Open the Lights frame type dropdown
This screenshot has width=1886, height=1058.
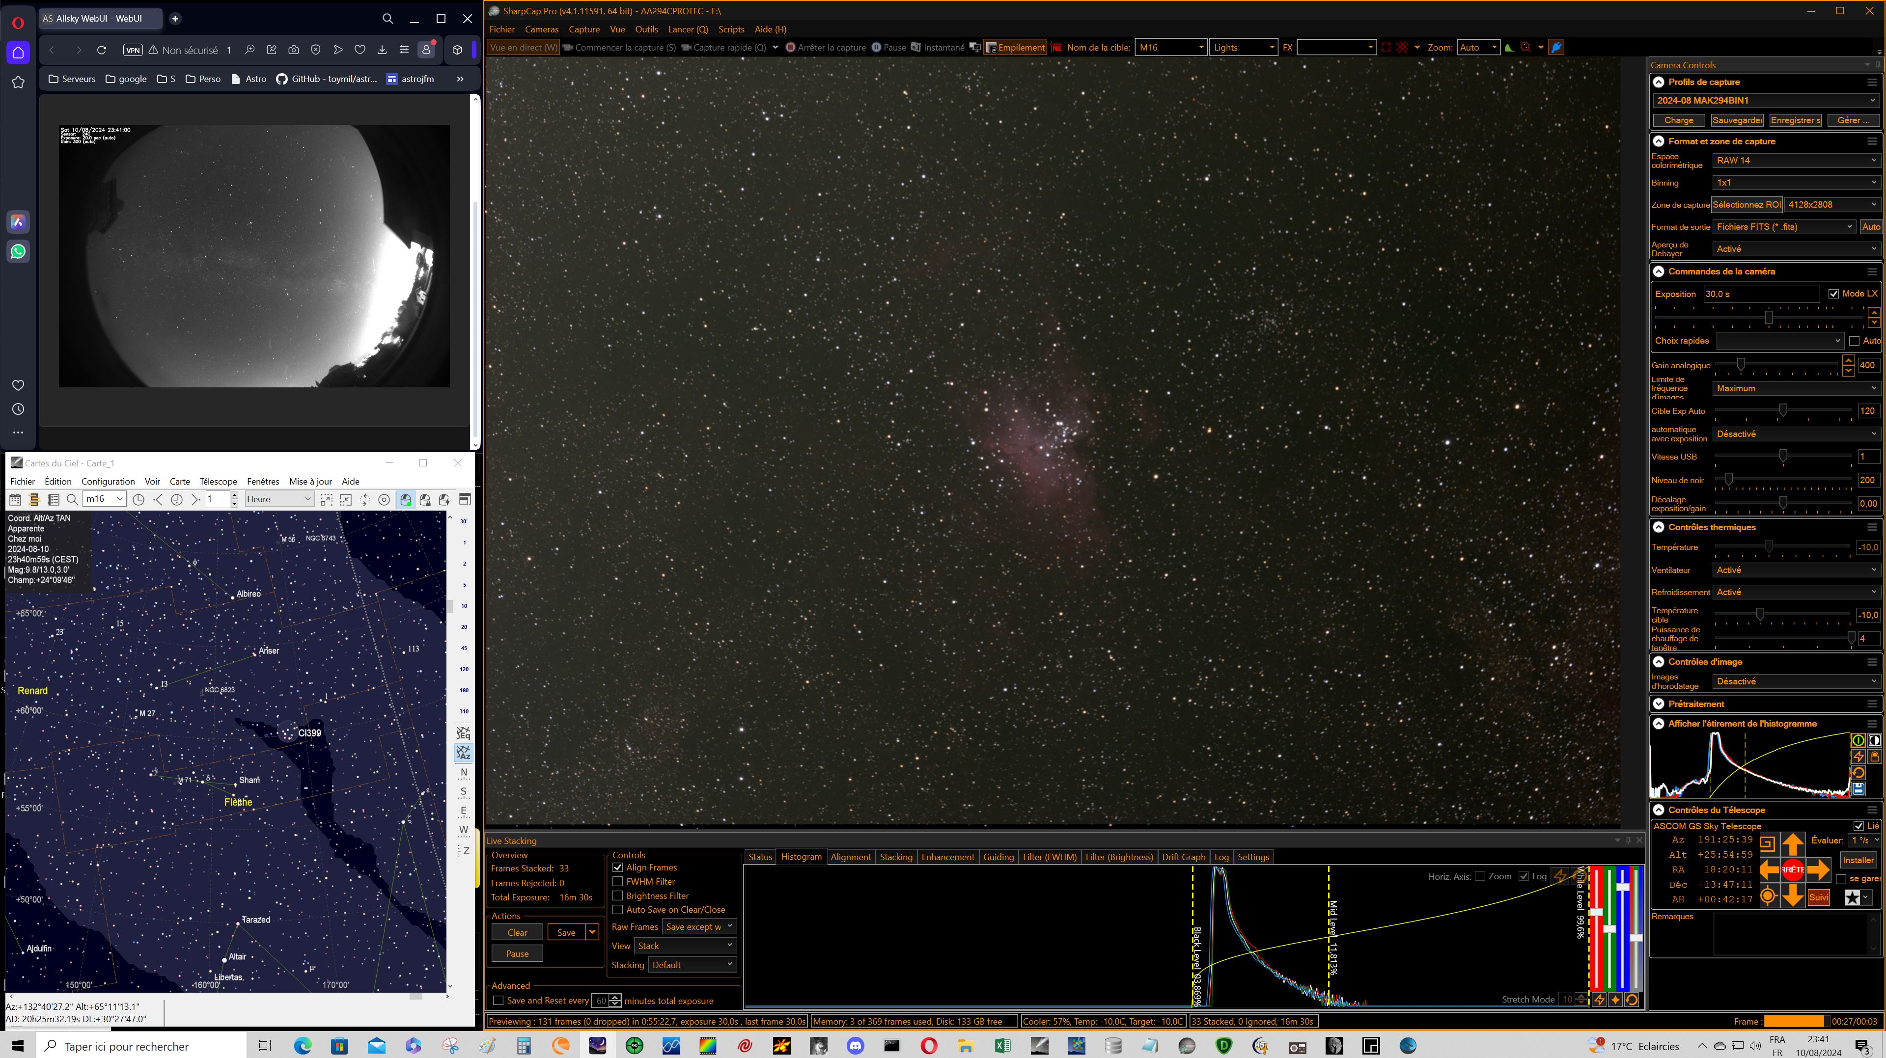pos(1243,48)
